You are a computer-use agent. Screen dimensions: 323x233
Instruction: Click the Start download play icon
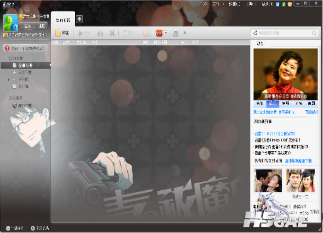[81, 33]
